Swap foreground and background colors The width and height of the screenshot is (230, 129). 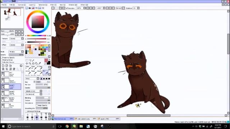coord(50,59)
